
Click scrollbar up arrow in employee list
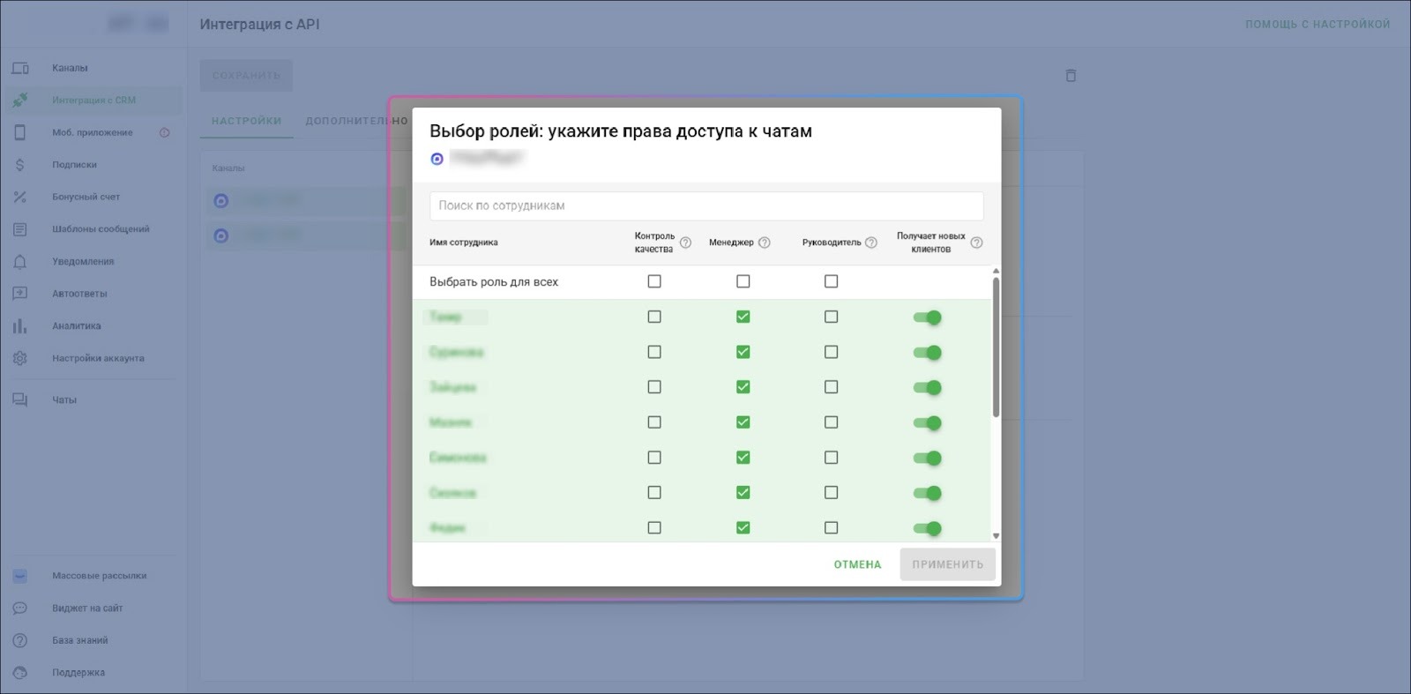(996, 272)
